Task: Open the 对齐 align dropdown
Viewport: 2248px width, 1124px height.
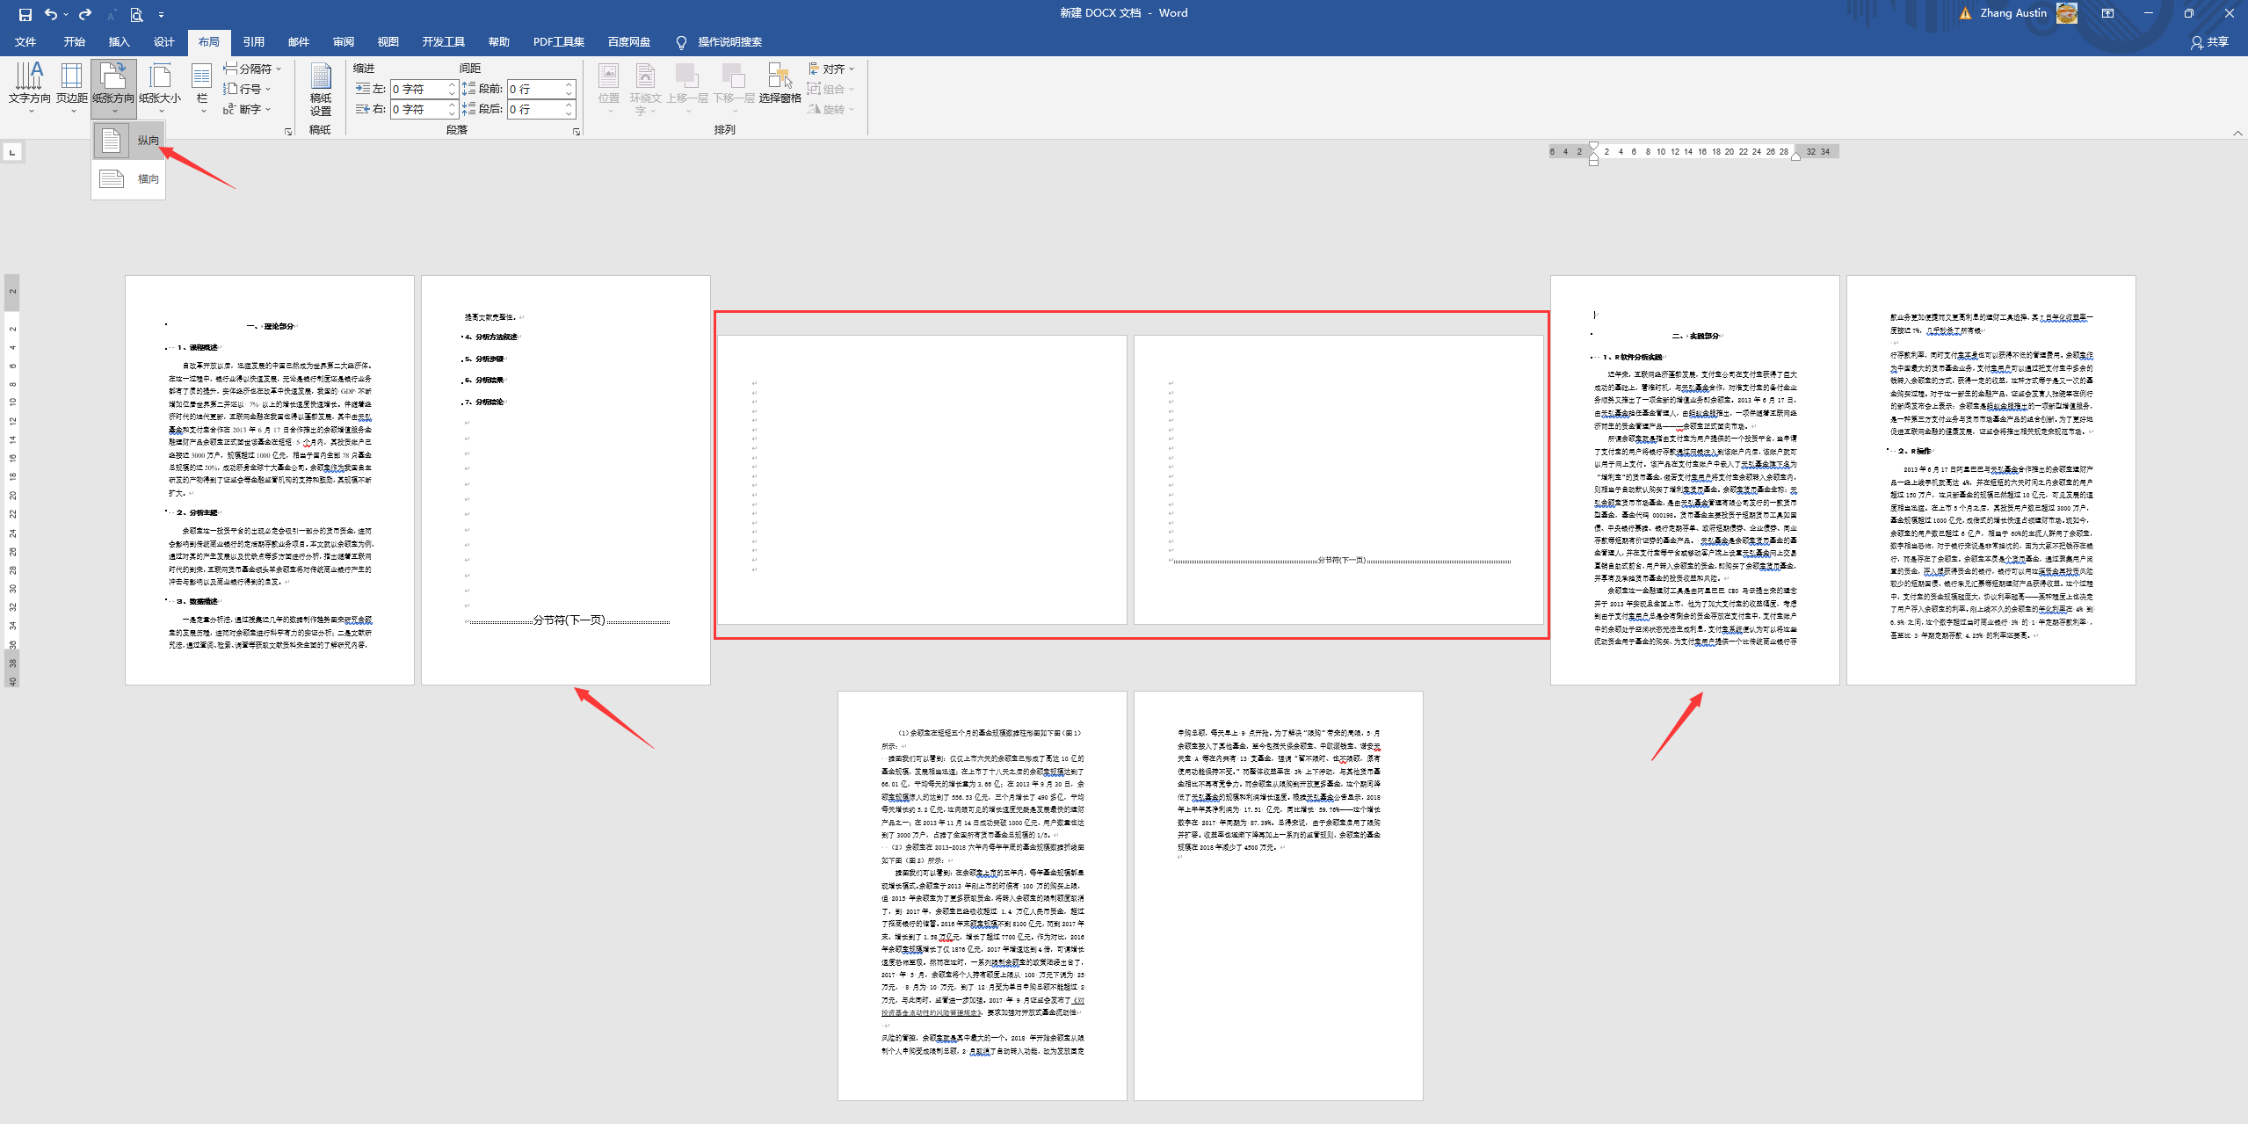Action: (831, 69)
